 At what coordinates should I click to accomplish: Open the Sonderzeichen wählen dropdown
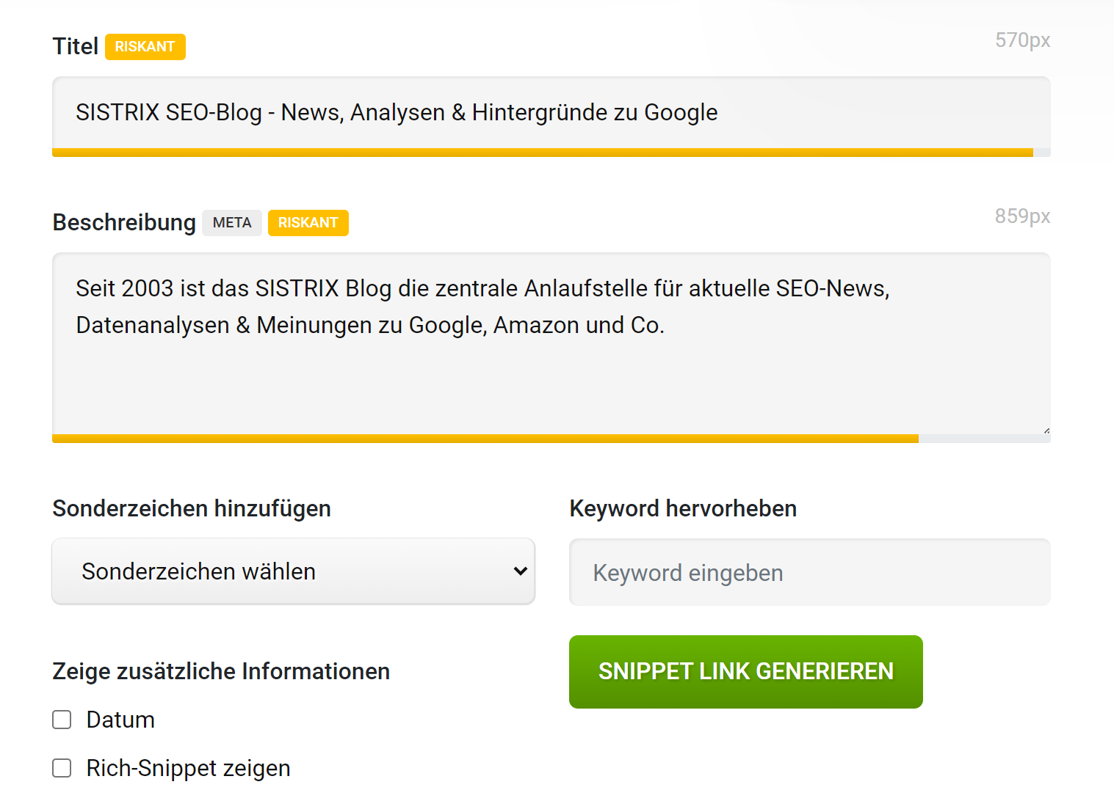[294, 571]
